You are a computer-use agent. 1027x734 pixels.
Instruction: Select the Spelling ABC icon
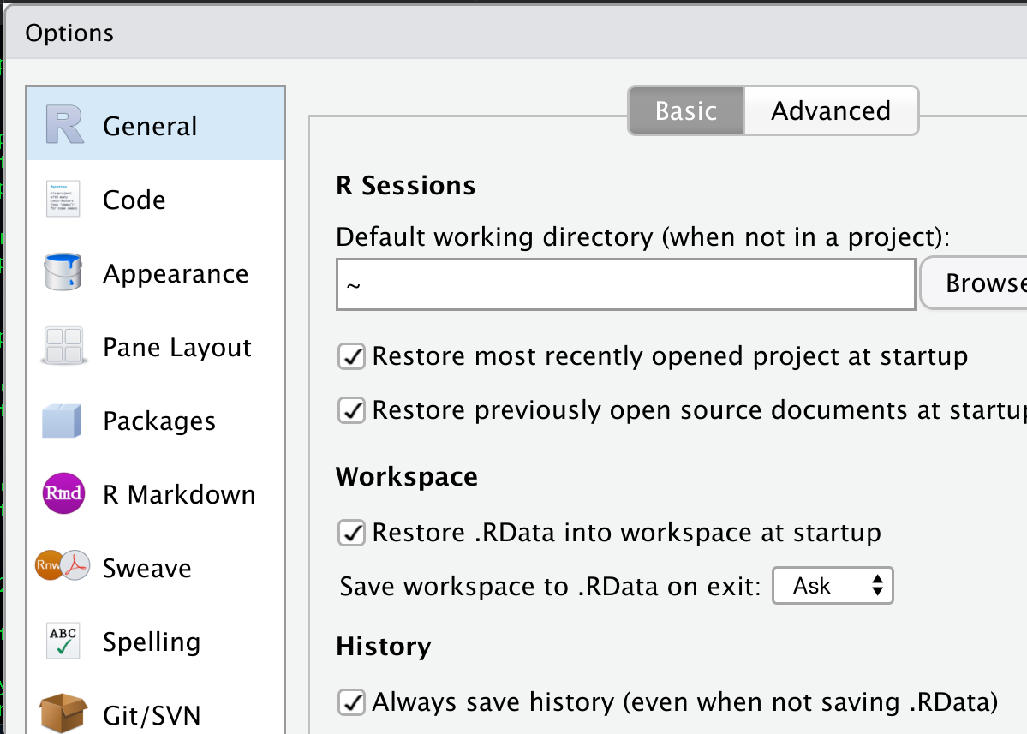coord(63,641)
